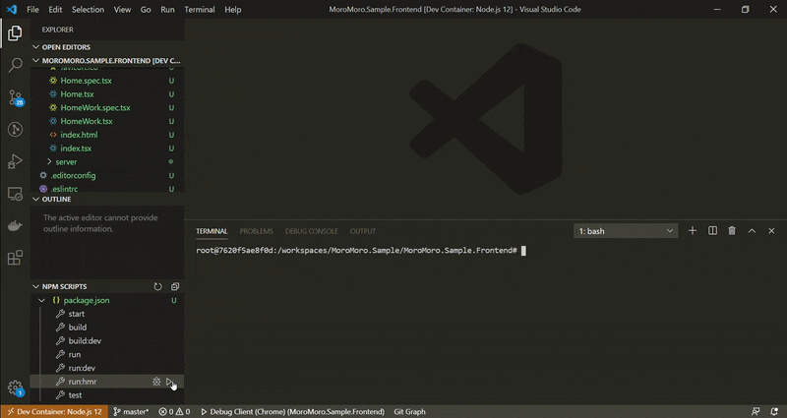Click the VS Code logo in title bar

pos(12,10)
